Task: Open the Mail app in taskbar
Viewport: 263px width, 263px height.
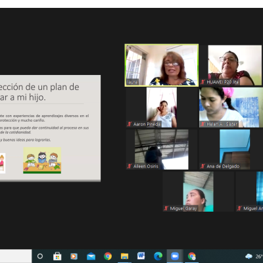Action: 91,256
